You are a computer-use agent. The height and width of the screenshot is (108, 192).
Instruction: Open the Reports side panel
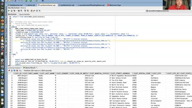click(x=6, y=22)
